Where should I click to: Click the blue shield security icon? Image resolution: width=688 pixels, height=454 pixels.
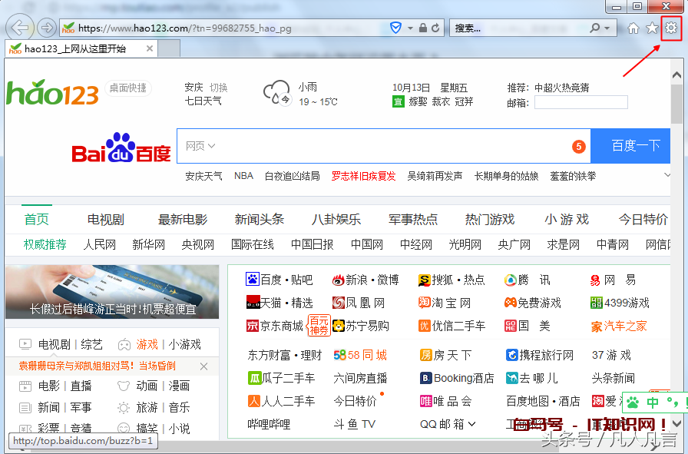coord(396,28)
